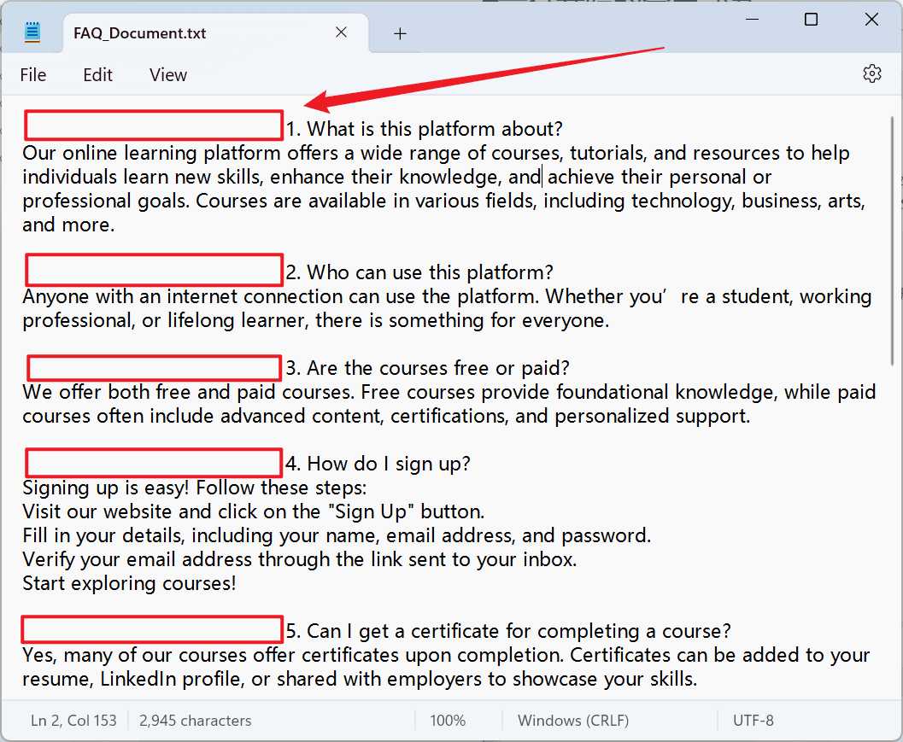Click Ln 2, Col 153 position indicator
This screenshot has width=903, height=742.
click(73, 721)
